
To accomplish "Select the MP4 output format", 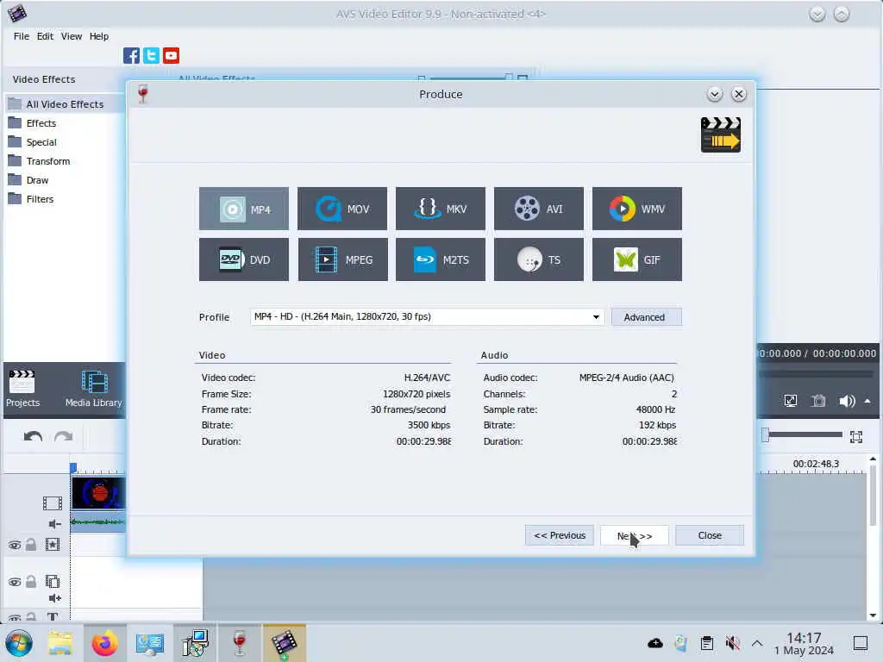I will click(x=244, y=209).
